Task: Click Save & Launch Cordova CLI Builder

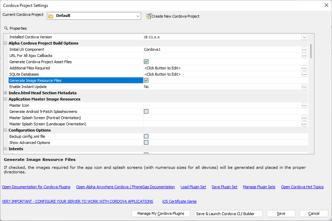Action: tap(228, 214)
